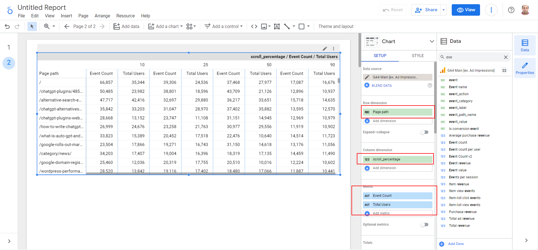Open the Insert menu
Viewport: 538px width, 250px height.
point(66,16)
